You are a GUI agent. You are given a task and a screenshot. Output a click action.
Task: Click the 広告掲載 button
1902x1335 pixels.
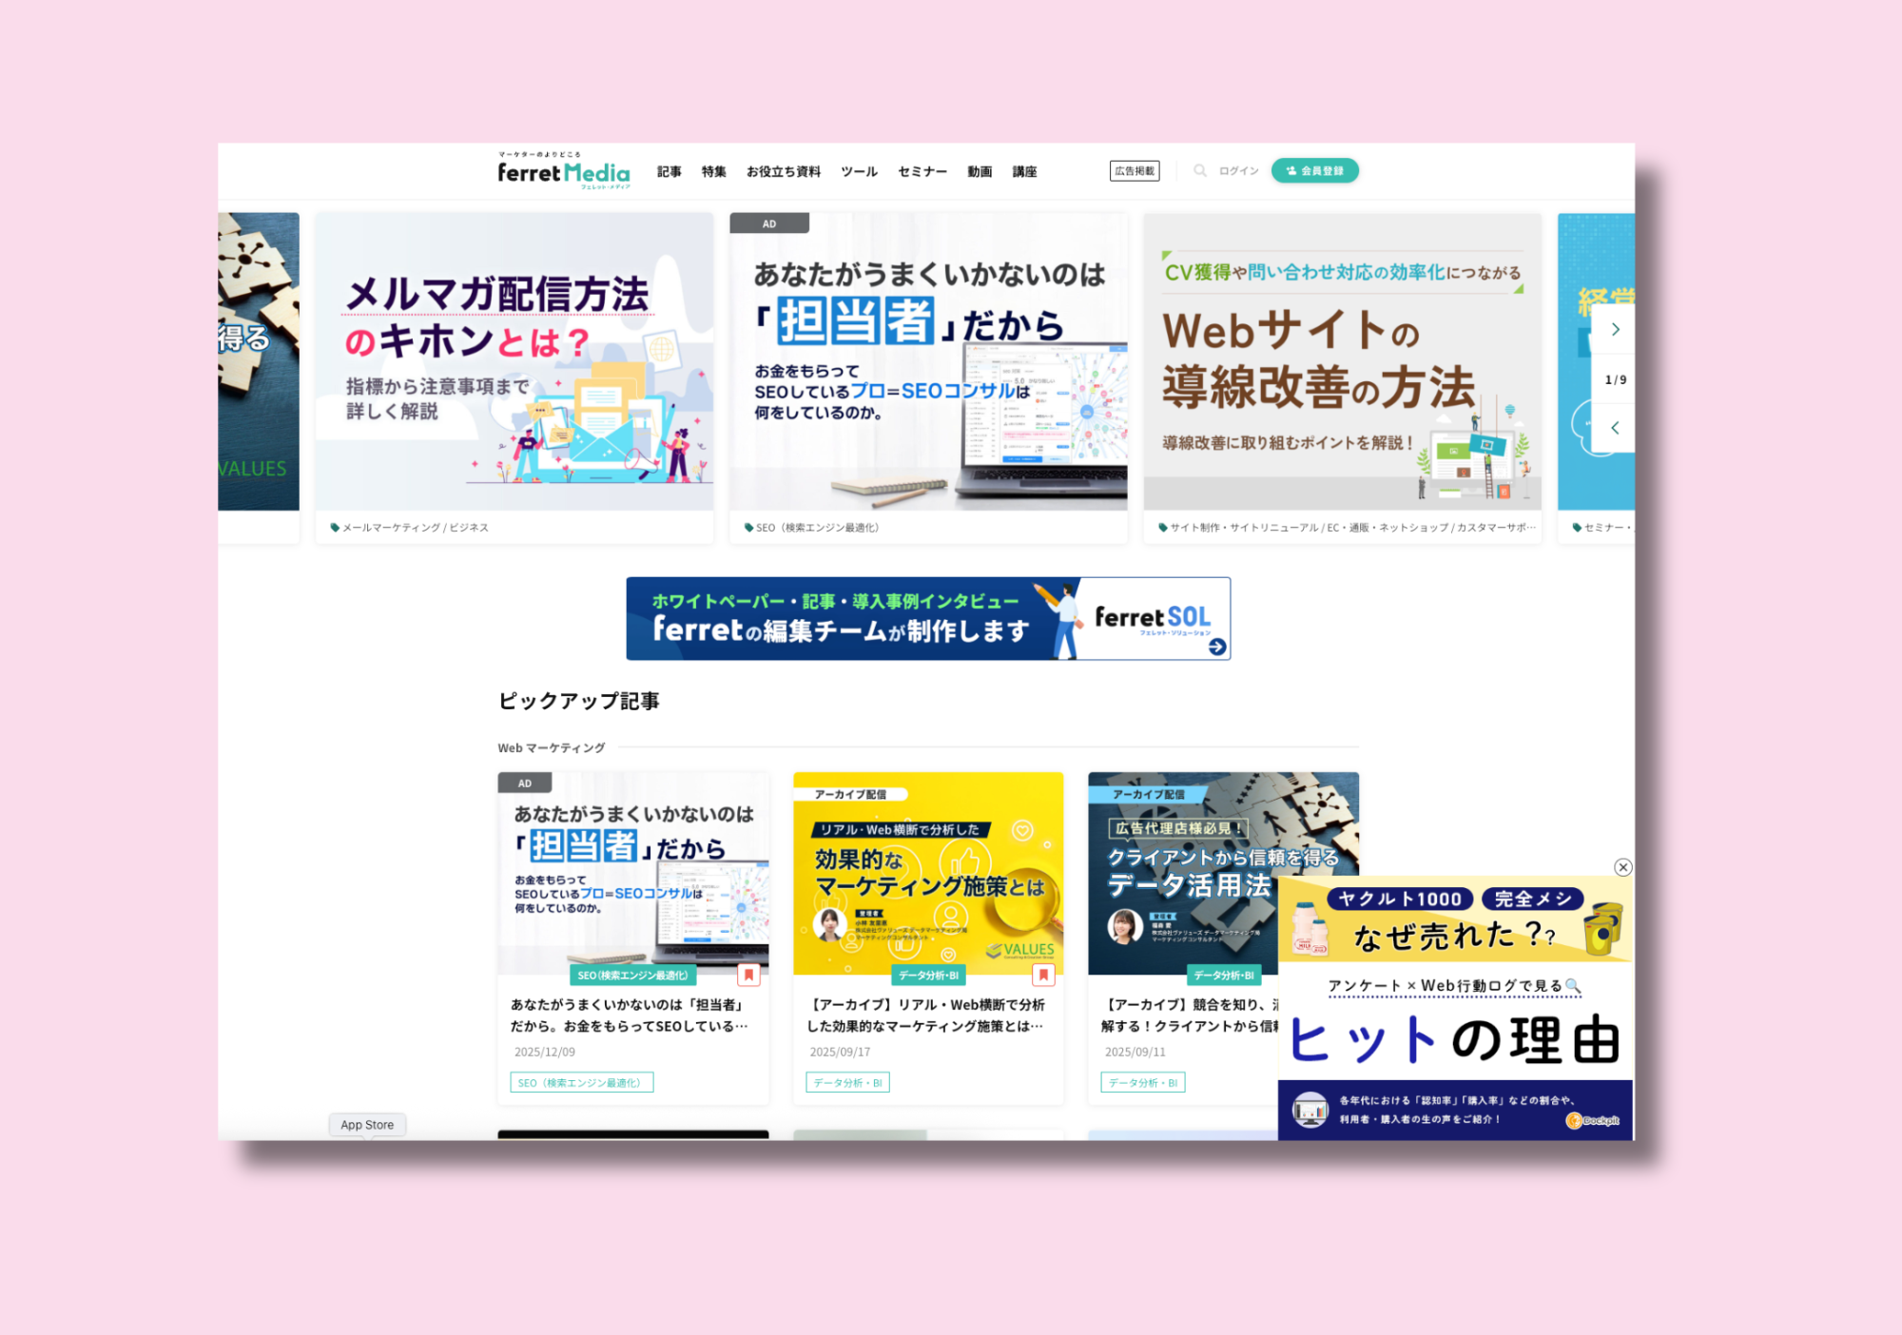click(1134, 171)
